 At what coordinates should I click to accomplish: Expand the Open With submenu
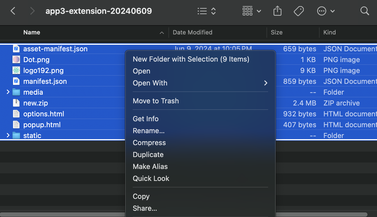[x=200, y=83]
